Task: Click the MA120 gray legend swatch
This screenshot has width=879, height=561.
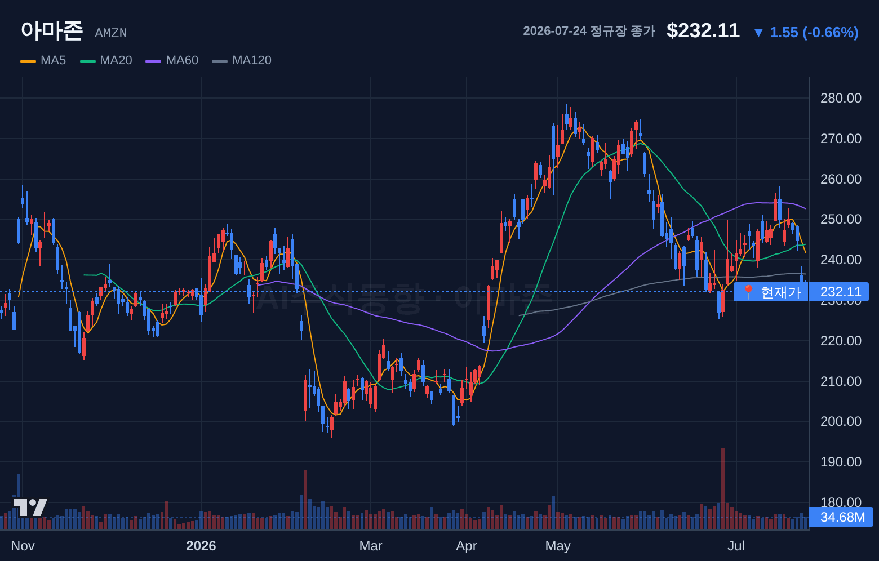Action: pyautogui.click(x=220, y=61)
